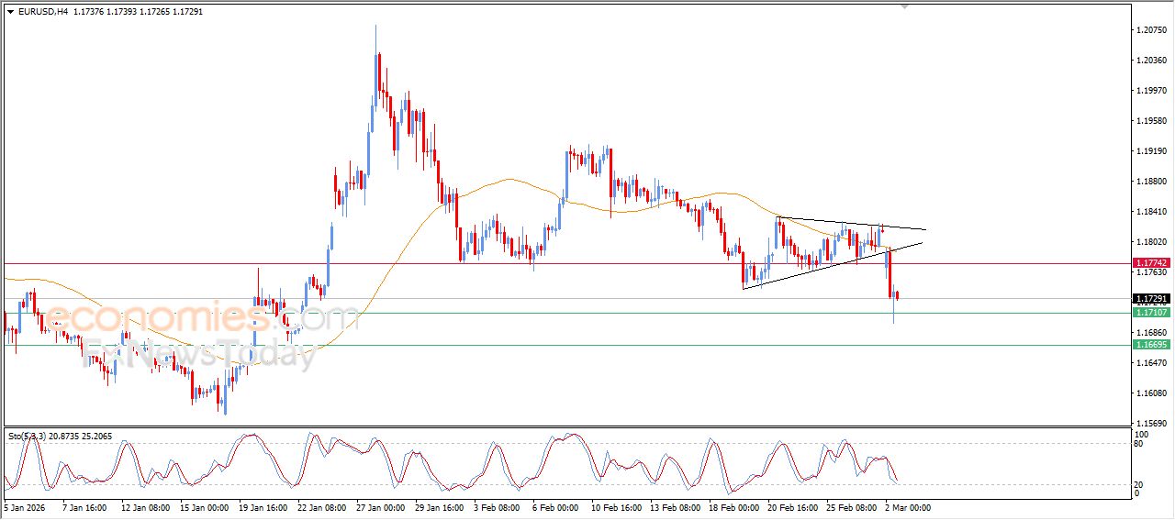
Task: Click the gray chart shift marker at top
Action: [x=905, y=6]
